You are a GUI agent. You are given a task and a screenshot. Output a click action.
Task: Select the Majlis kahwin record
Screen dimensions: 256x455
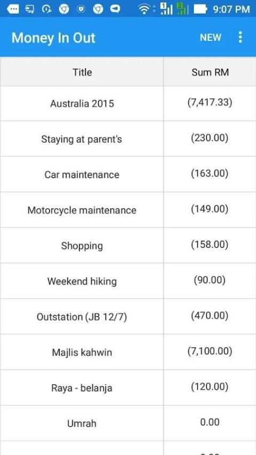click(x=128, y=352)
